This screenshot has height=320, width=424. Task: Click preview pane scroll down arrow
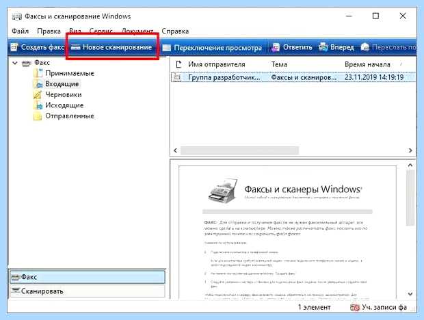pos(410,294)
